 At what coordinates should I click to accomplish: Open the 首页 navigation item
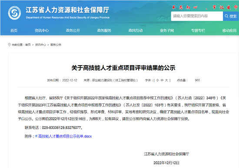pyautogui.click(x=14, y=30)
